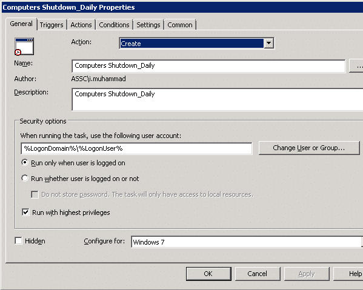Screen dimensions: 363x290
Task: Click the Cancel button
Action: tap(258, 274)
